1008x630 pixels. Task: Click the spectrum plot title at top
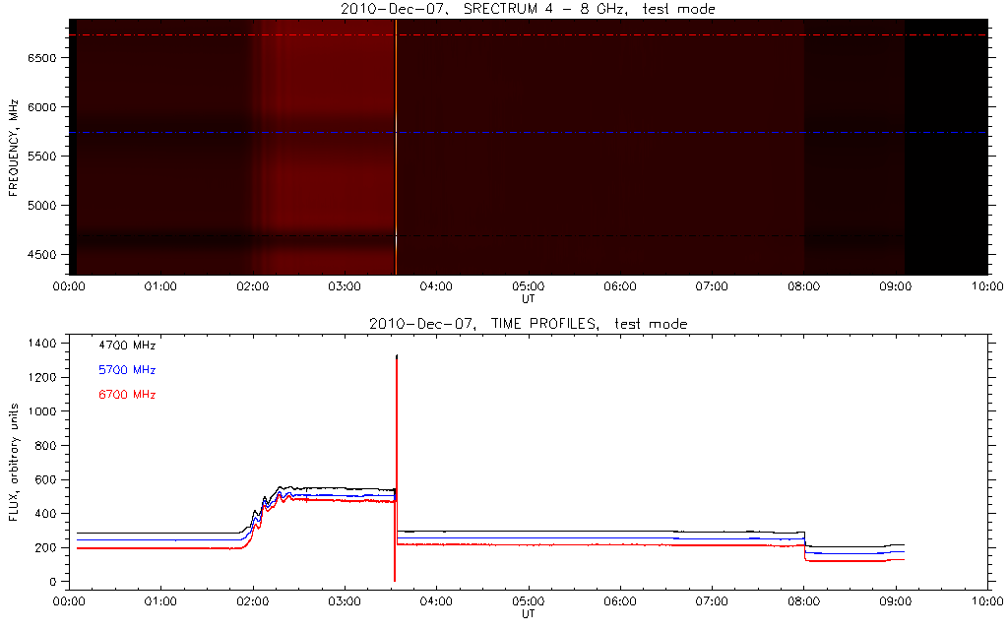coord(528,9)
